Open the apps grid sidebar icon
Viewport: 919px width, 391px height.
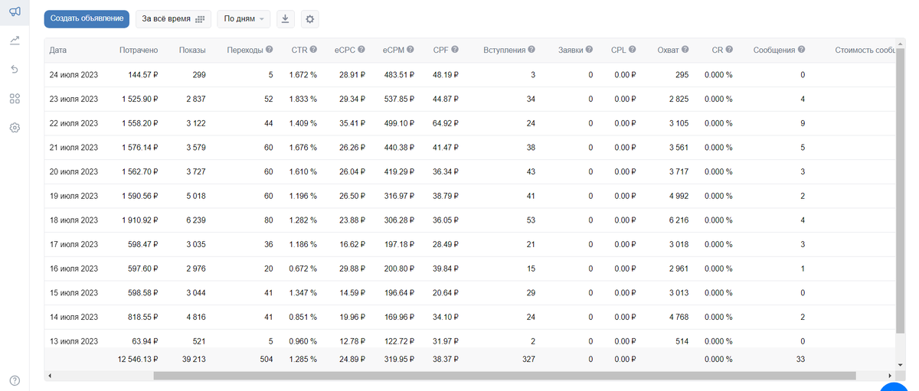[15, 99]
